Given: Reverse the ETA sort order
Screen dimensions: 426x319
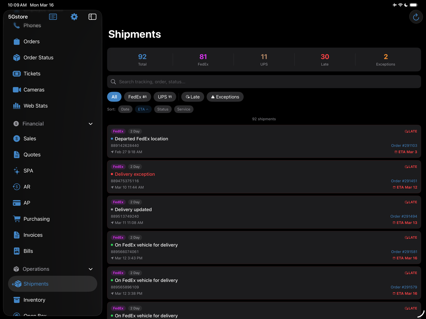Looking at the screenshot, I should (143, 109).
